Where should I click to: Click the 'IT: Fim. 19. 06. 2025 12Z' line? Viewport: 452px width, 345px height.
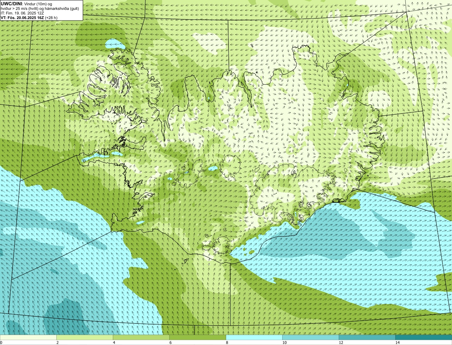tap(22, 13)
